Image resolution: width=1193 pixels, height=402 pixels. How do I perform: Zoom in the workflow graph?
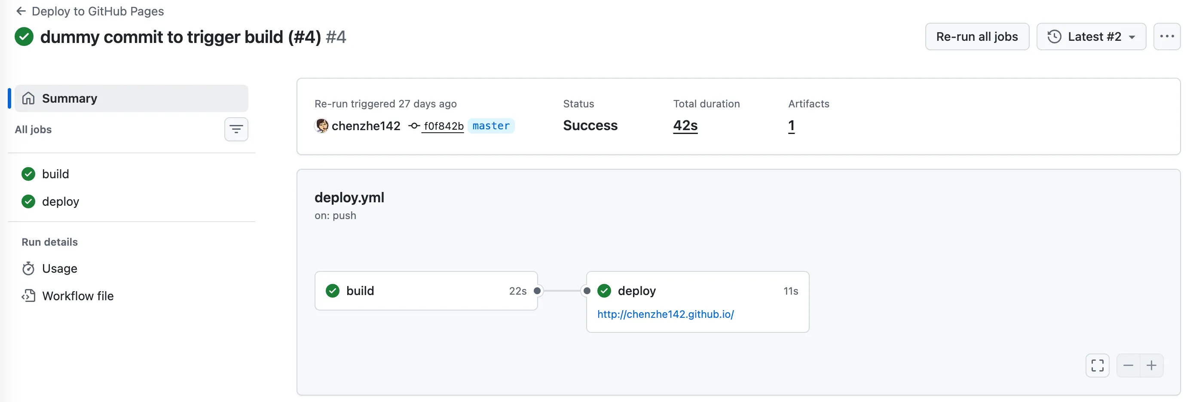click(x=1151, y=365)
